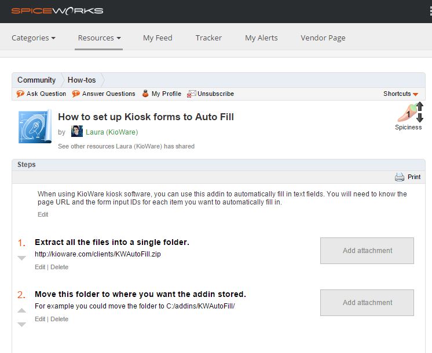Edit the introduction paragraph
The width and height of the screenshot is (432, 353).
pyautogui.click(x=43, y=214)
